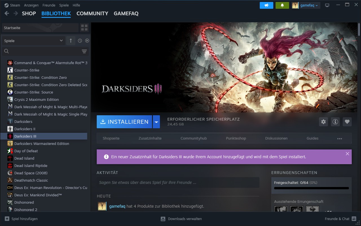Show more links via the three dots
361x226 pixels.
tap(340, 138)
